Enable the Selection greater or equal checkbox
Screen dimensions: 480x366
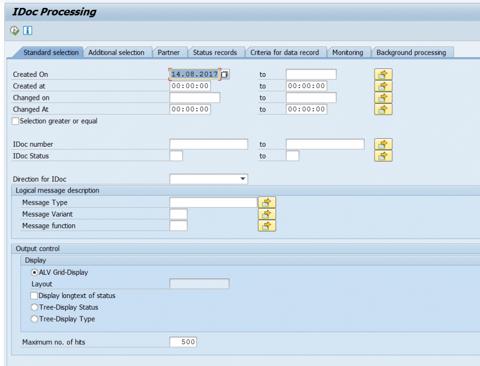(15, 121)
